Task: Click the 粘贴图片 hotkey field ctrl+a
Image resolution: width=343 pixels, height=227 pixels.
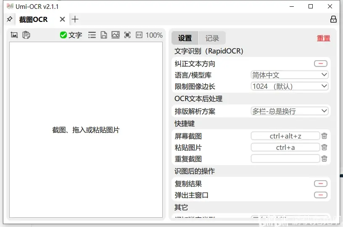Action: (285, 147)
